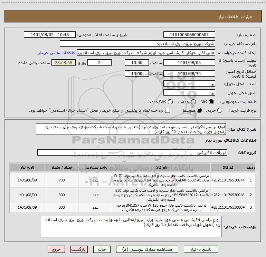This screenshot has width=266, height=257.
Task: Click the remaining time field 23:08:58
Action: pyautogui.click(x=64, y=63)
